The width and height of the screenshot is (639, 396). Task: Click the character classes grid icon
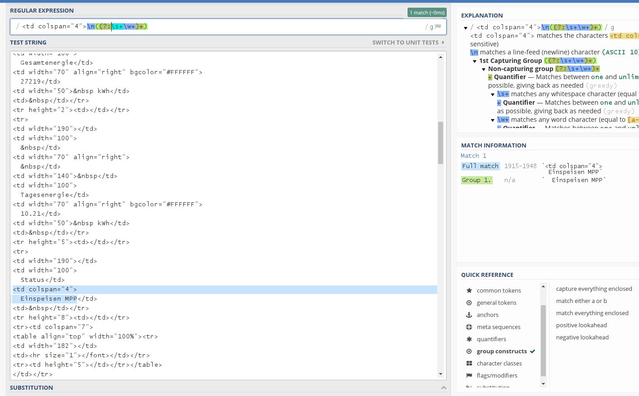tap(469, 363)
